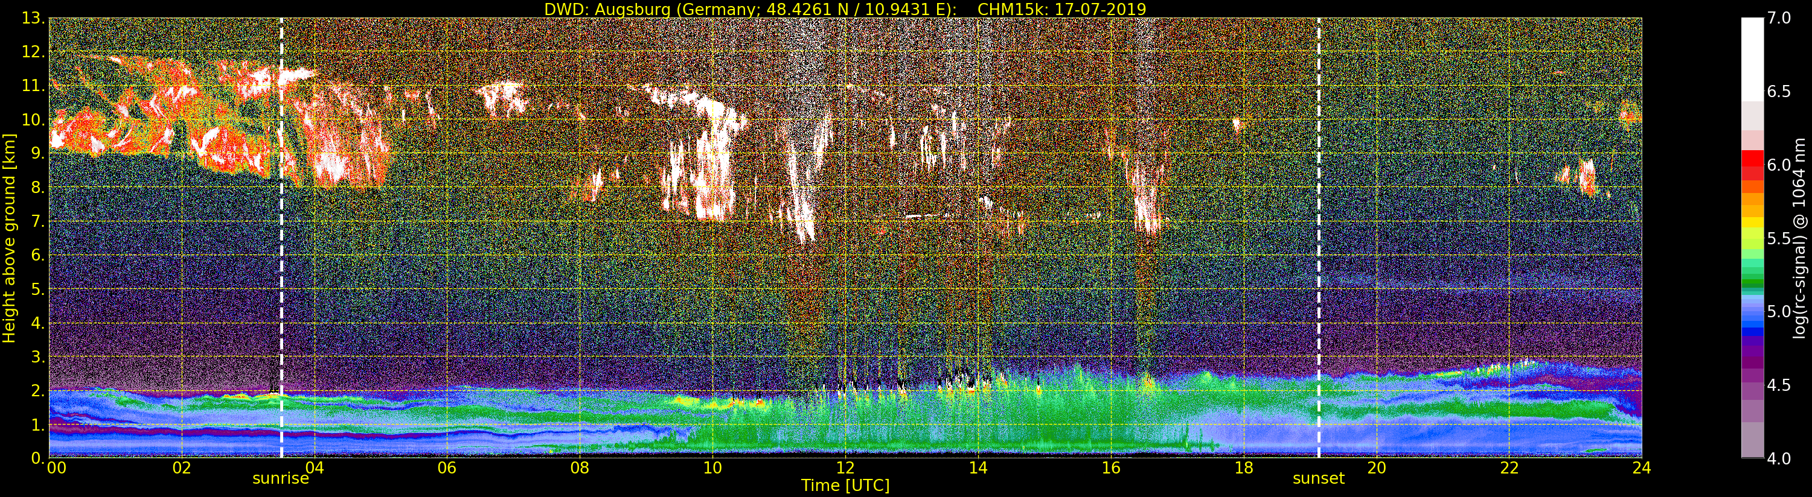Click the colorbar value '4.5'
The width and height of the screenshot is (1812, 497).
pyautogui.click(x=1779, y=385)
